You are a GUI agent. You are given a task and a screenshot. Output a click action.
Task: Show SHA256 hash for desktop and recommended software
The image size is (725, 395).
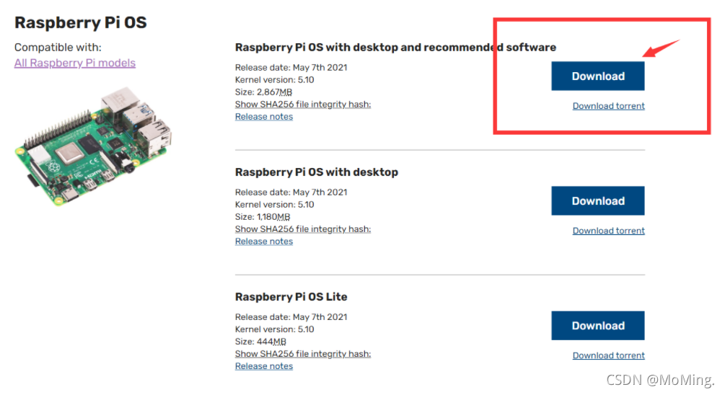coord(303,105)
